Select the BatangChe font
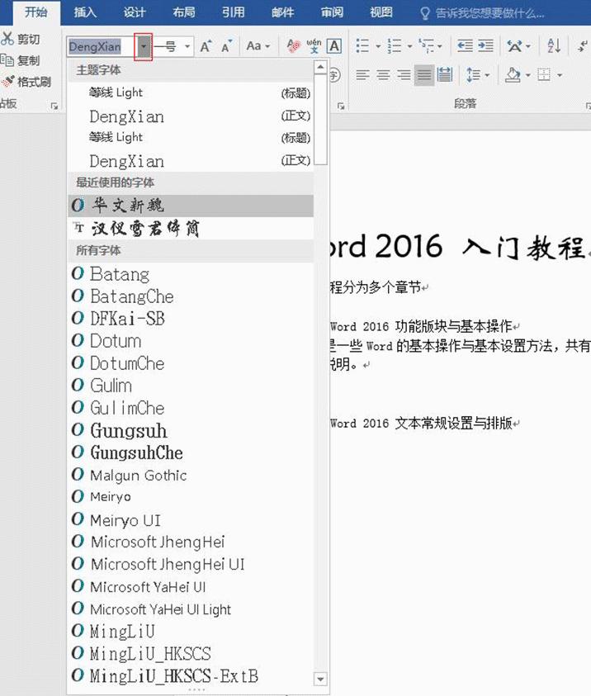 click(x=191, y=296)
